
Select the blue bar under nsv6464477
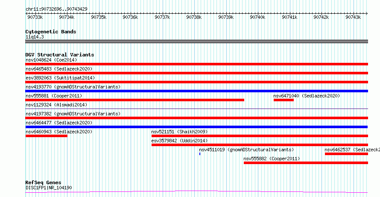[x=196, y=127]
